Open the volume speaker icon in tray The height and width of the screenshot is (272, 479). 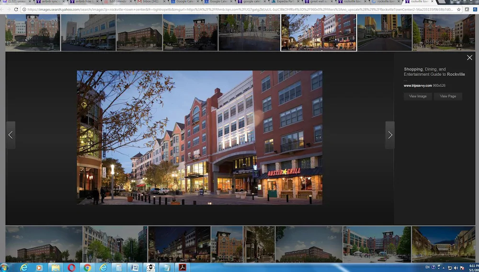pyautogui.click(x=456, y=268)
